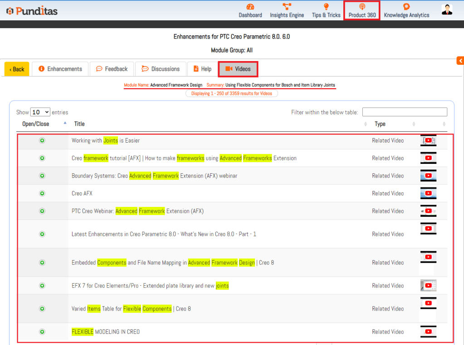Click the yellow Back button
464x345 pixels.
click(17, 69)
